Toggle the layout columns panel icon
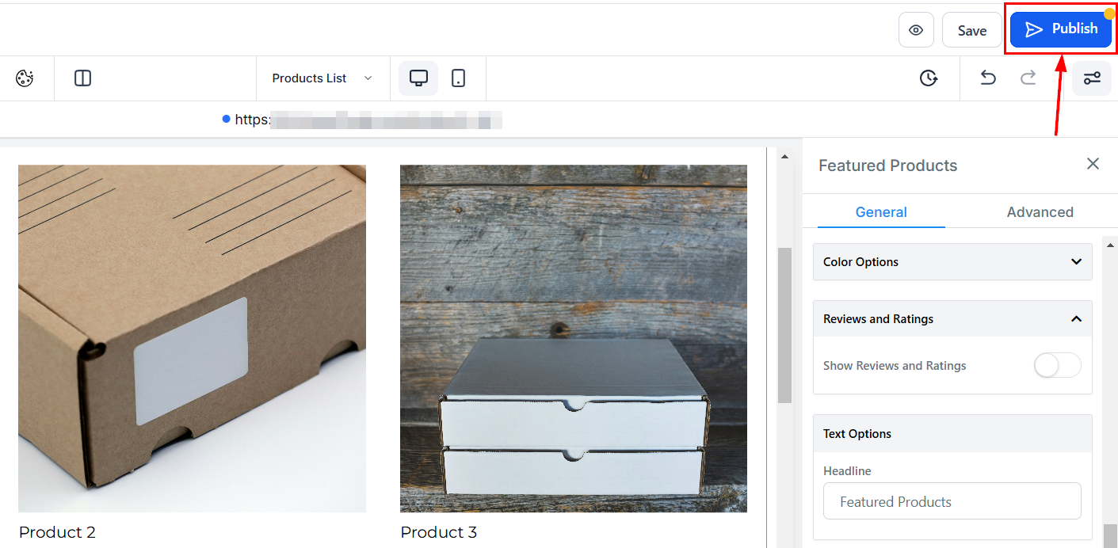The width and height of the screenshot is (1118, 548). coord(82,78)
